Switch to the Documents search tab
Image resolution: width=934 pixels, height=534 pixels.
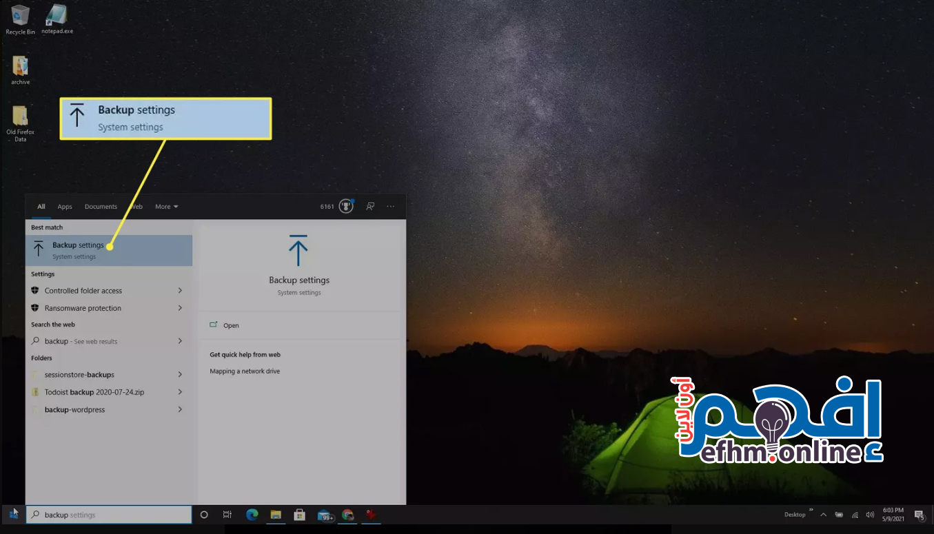pos(101,207)
